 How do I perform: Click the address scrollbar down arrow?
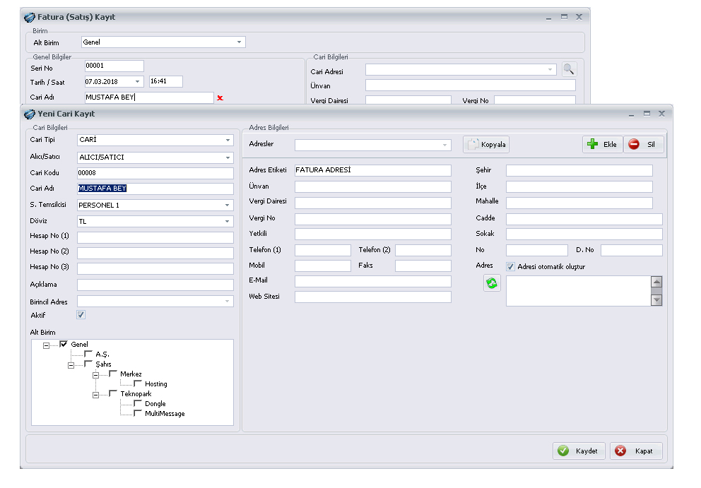pyautogui.click(x=656, y=300)
